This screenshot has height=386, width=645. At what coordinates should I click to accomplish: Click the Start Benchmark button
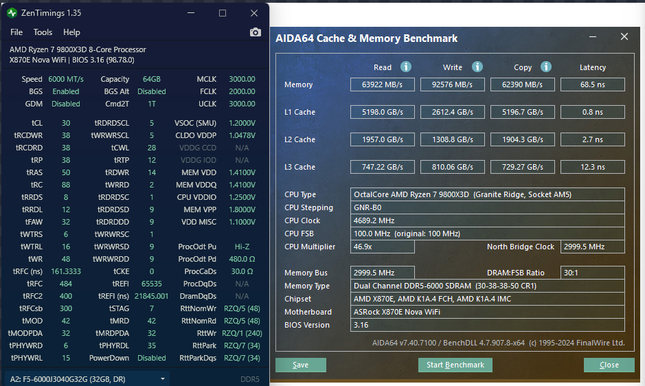[x=455, y=365]
